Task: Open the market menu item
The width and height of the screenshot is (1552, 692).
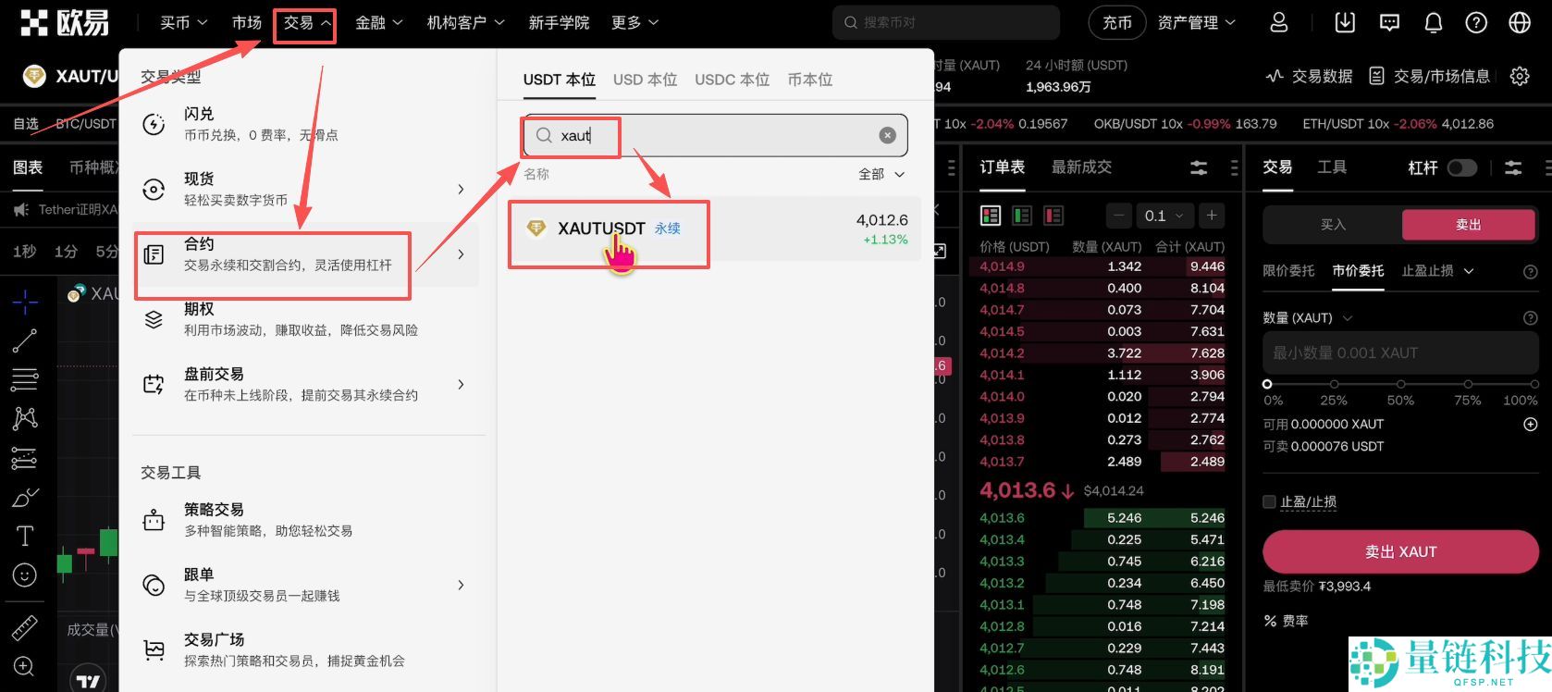Action: pos(246,22)
